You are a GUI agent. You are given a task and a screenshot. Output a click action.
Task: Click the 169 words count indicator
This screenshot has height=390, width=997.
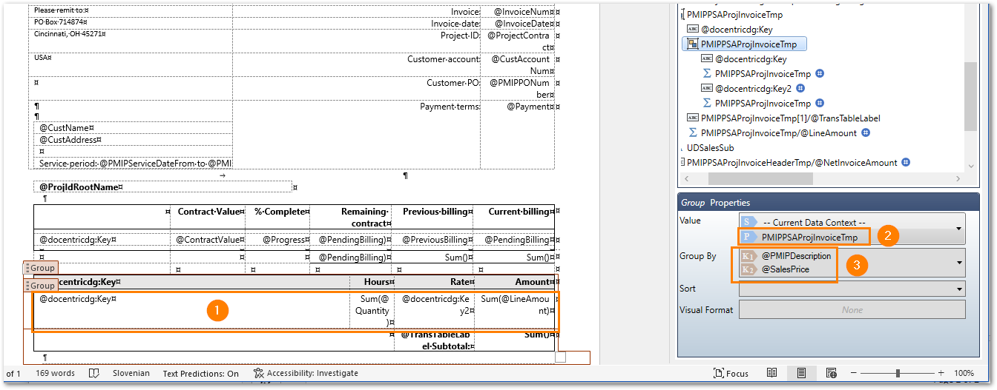coord(55,373)
